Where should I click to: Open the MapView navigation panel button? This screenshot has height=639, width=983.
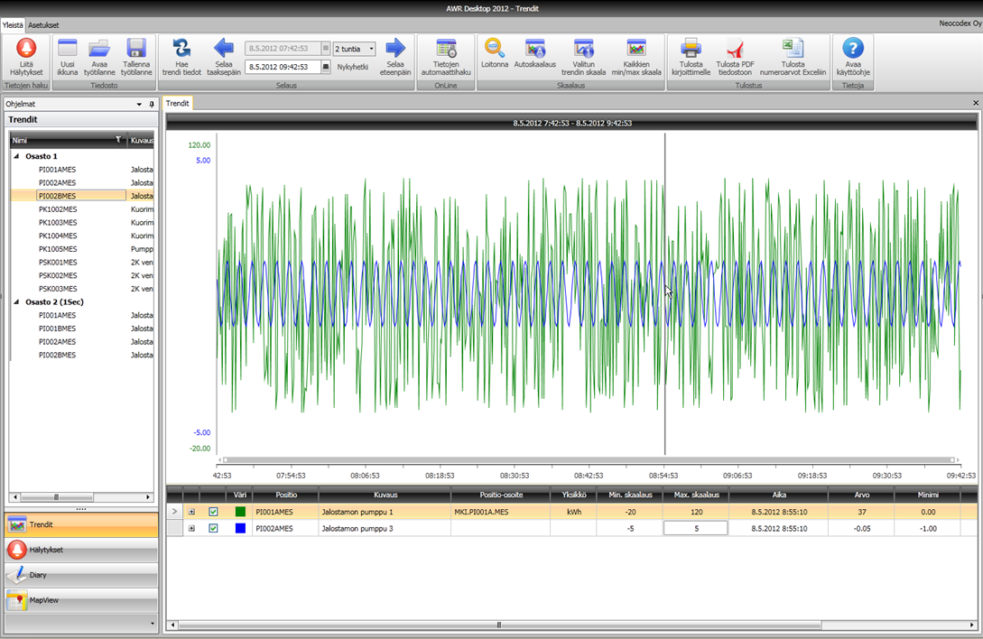[x=81, y=600]
